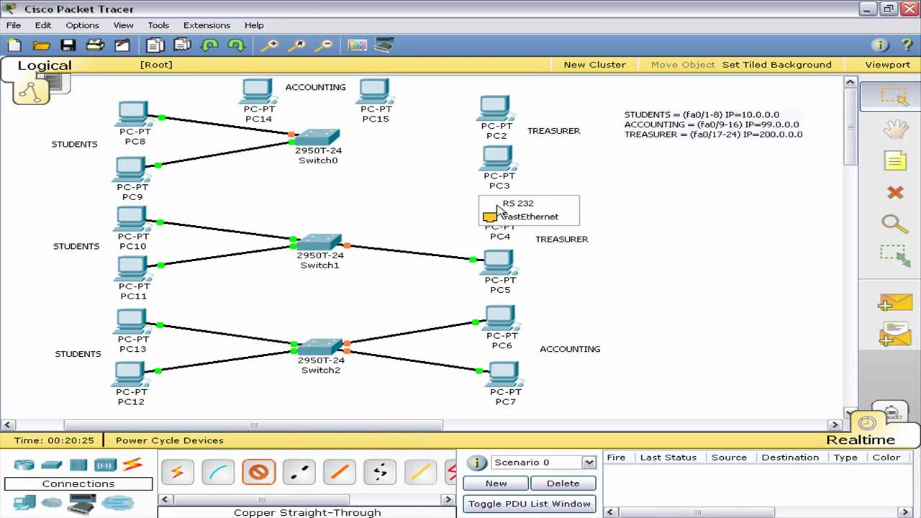Click the Copy icon in toolbar
The height and width of the screenshot is (518, 921).
pos(155,45)
